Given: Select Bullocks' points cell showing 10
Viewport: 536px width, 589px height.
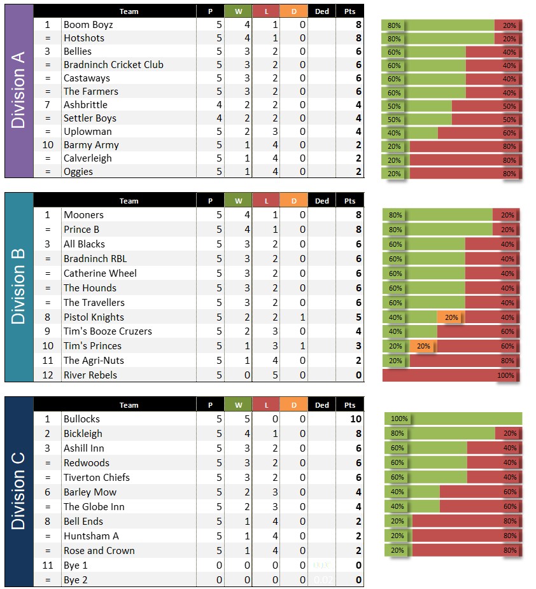Looking at the screenshot, I should (x=349, y=419).
